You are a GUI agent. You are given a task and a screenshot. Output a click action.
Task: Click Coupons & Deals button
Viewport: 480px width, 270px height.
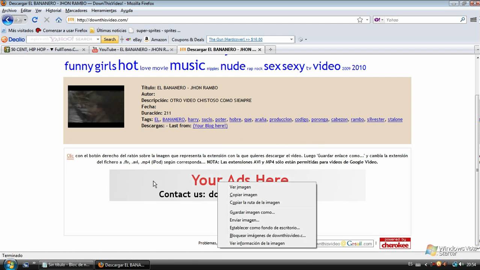[x=188, y=39]
